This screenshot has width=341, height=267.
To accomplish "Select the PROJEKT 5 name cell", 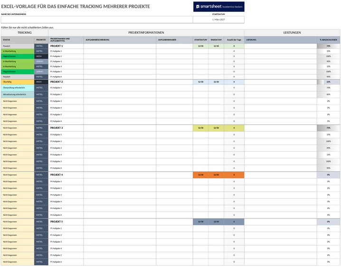I will 66,222.
